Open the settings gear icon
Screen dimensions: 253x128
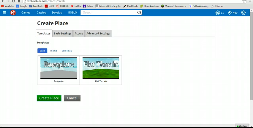pos(243,13)
